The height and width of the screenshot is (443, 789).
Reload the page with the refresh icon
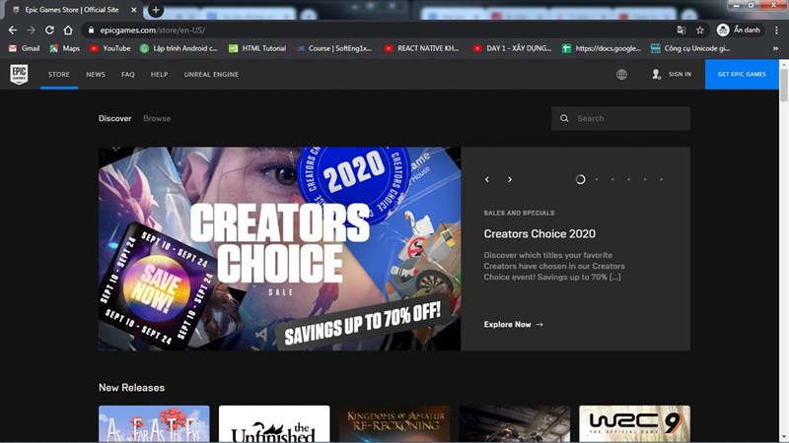[49, 31]
